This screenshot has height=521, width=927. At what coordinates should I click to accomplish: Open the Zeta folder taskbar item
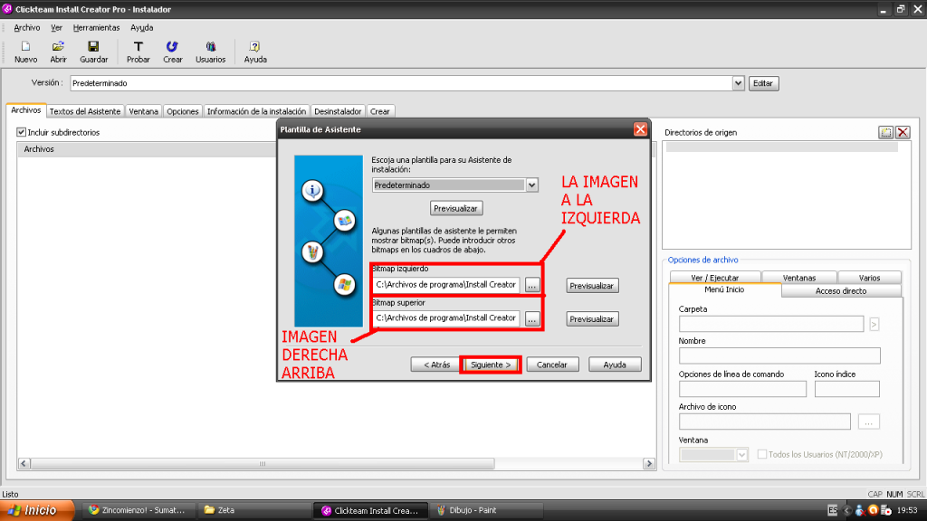pyautogui.click(x=254, y=510)
